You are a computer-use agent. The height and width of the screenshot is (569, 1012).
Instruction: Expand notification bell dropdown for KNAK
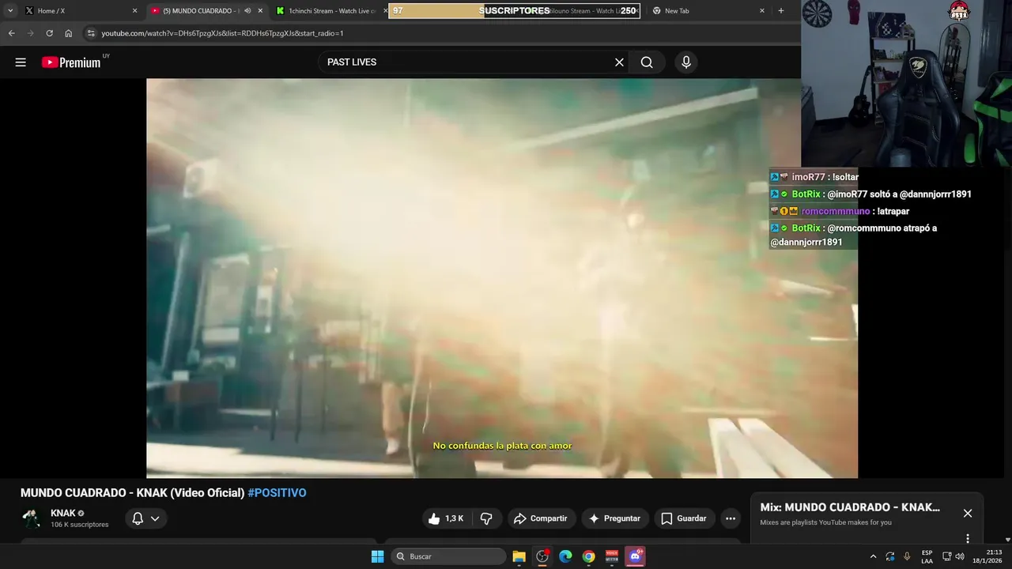click(145, 518)
